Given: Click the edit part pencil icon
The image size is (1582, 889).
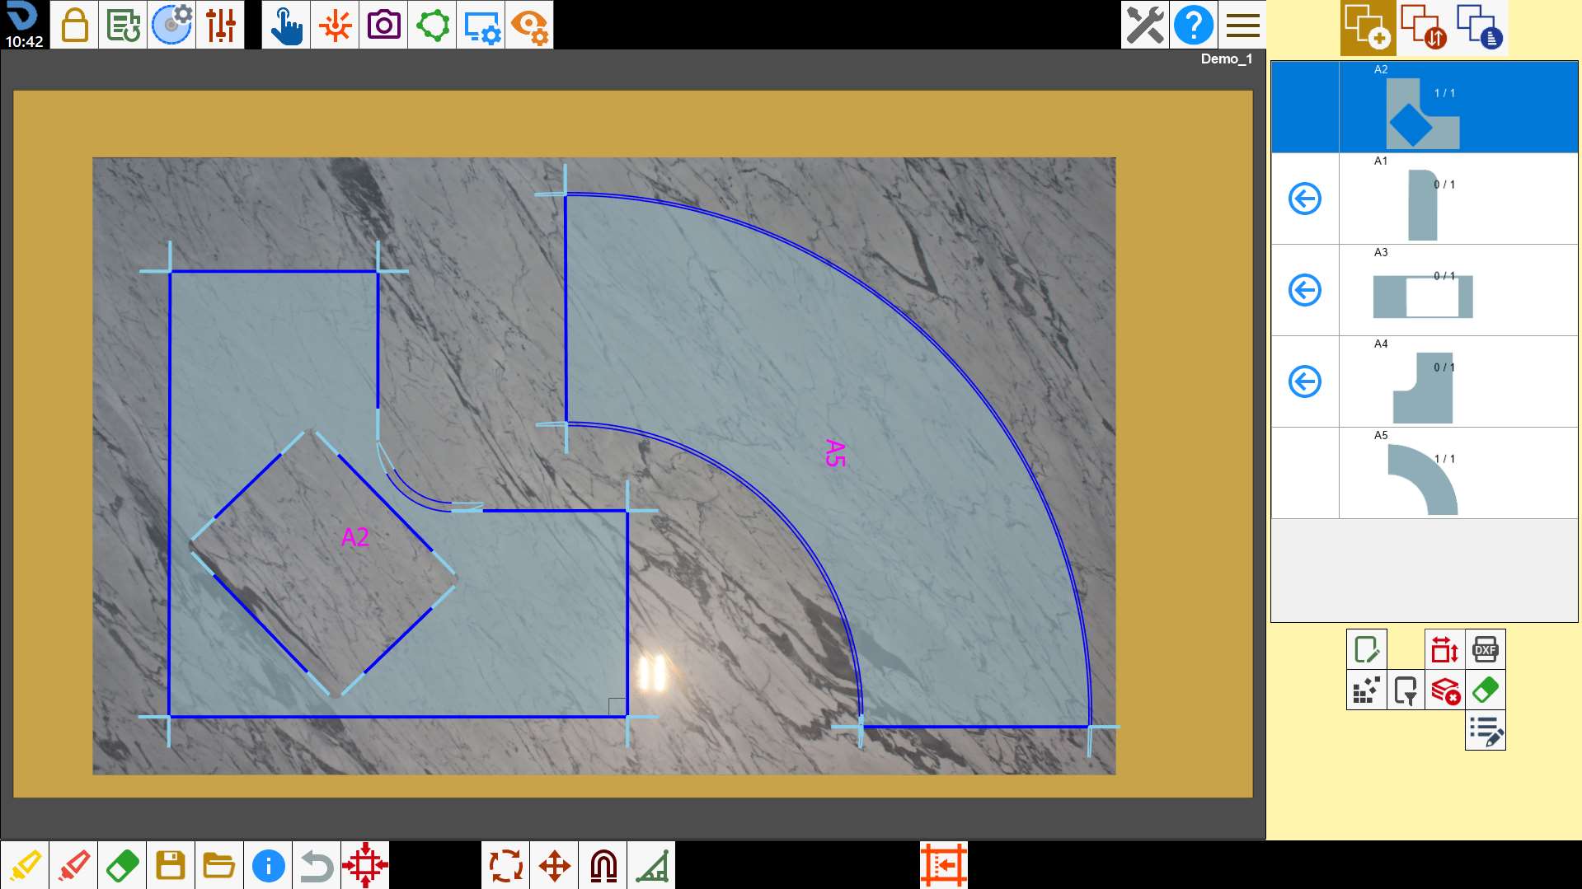Looking at the screenshot, I should (1366, 650).
